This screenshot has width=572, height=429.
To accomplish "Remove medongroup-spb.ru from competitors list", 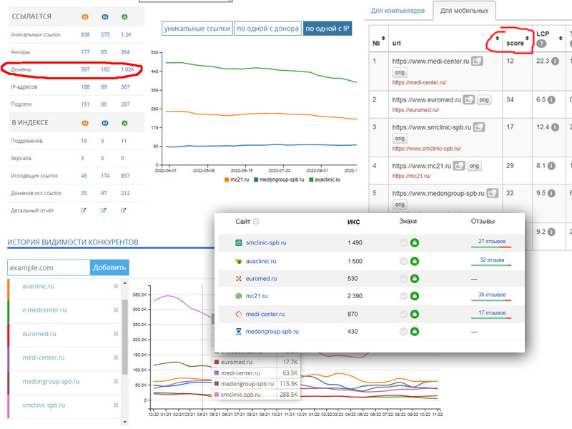I will click(x=116, y=381).
